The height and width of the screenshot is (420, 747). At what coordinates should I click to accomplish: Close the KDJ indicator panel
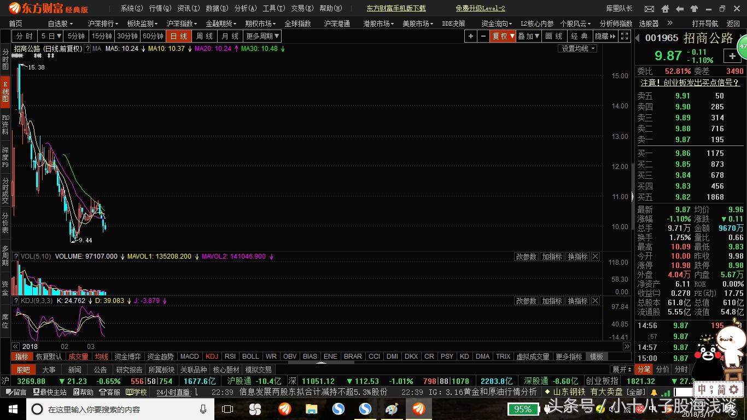point(596,301)
